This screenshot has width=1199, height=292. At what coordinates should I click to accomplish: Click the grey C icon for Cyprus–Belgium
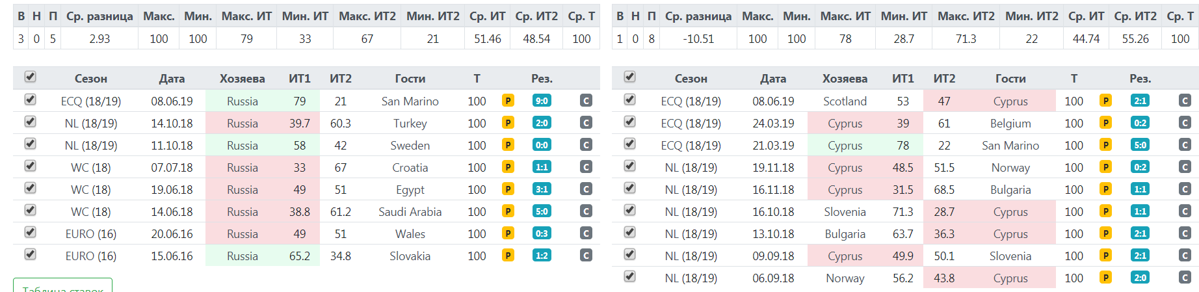click(x=1185, y=123)
